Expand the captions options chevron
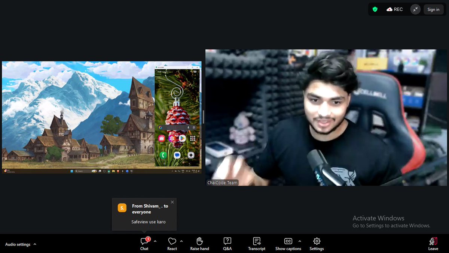This screenshot has width=449, height=253. pos(300,241)
